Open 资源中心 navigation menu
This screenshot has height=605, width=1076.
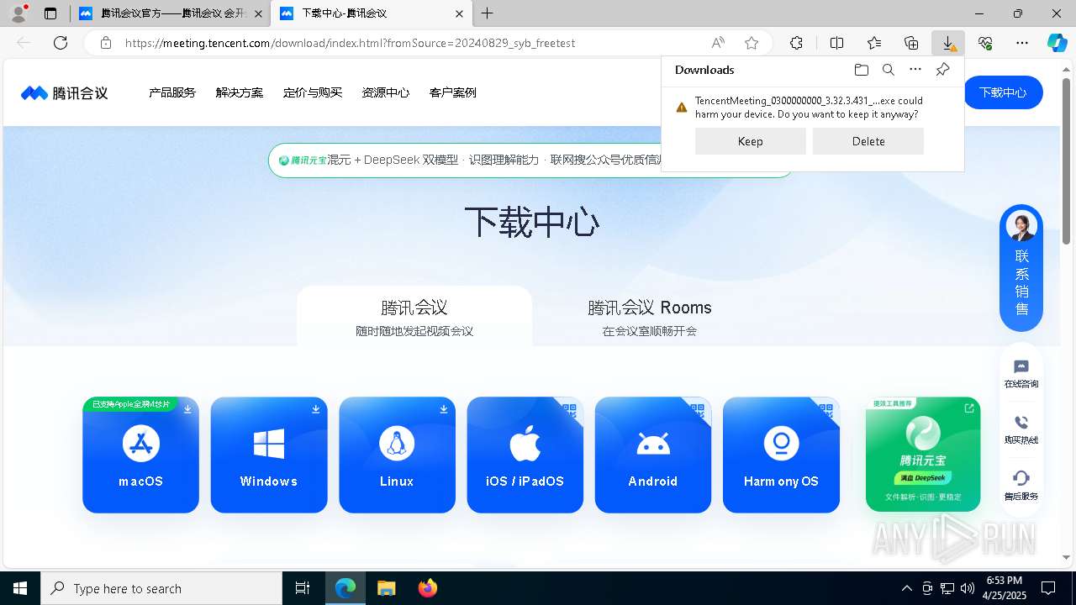tap(386, 92)
